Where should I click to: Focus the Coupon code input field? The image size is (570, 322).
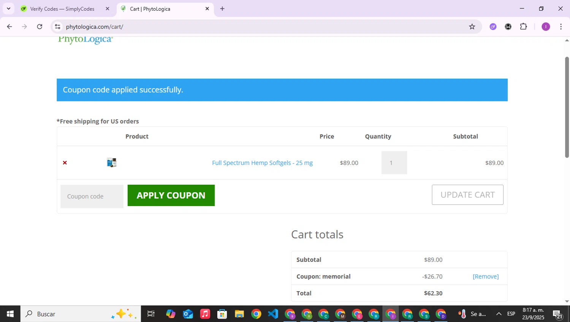coord(92,196)
